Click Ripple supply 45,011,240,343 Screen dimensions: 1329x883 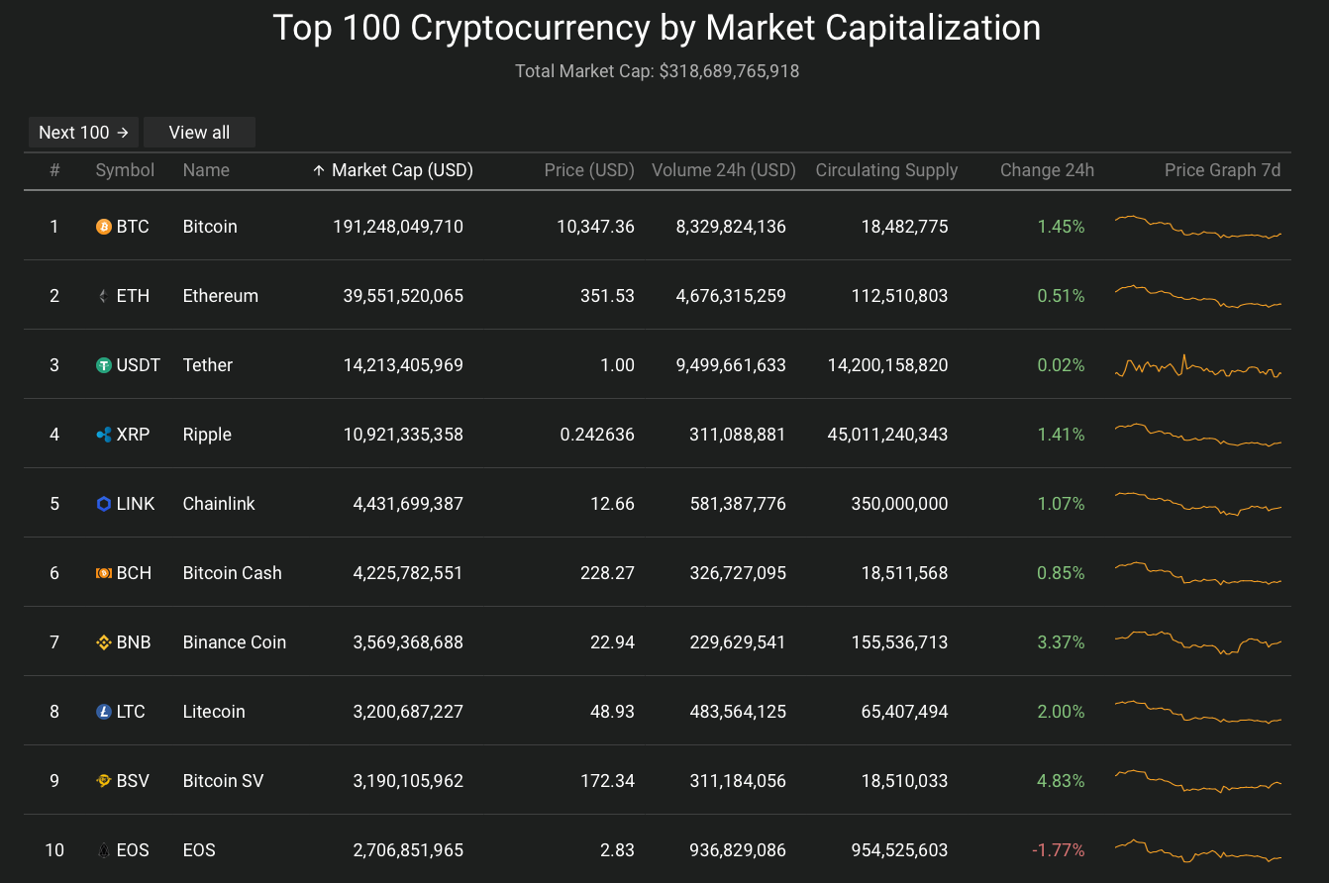pos(888,435)
